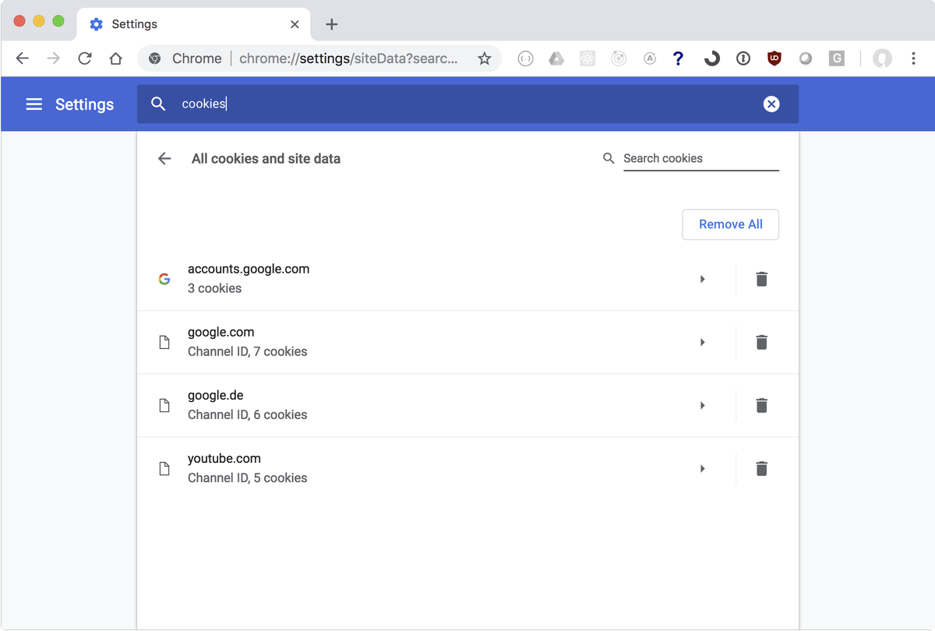Expand youtube.com cookie details
935x631 pixels.
click(702, 468)
